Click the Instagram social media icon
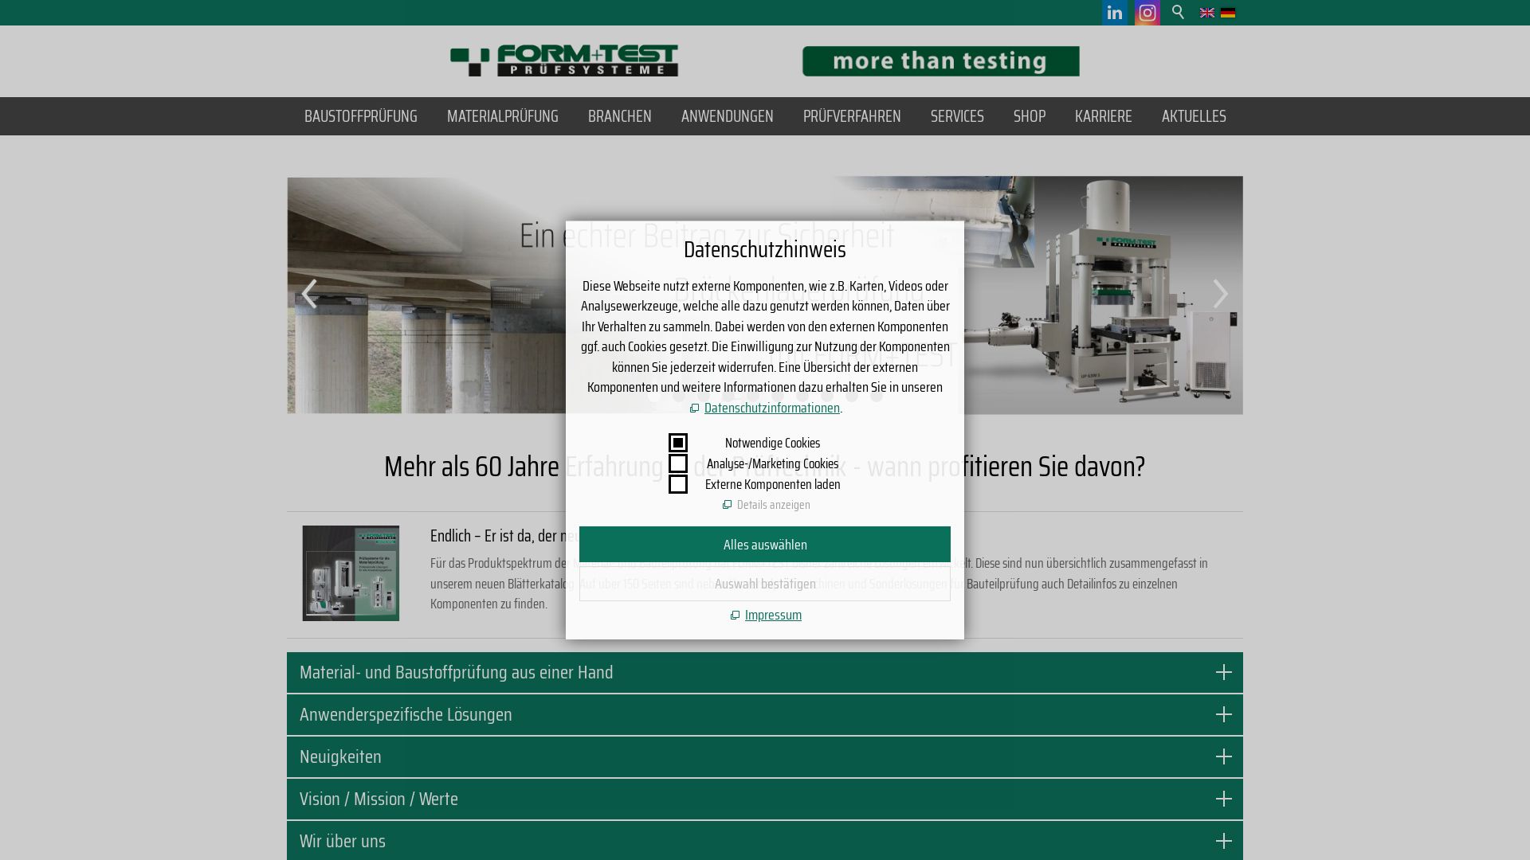 click(x=1147, y=13)
